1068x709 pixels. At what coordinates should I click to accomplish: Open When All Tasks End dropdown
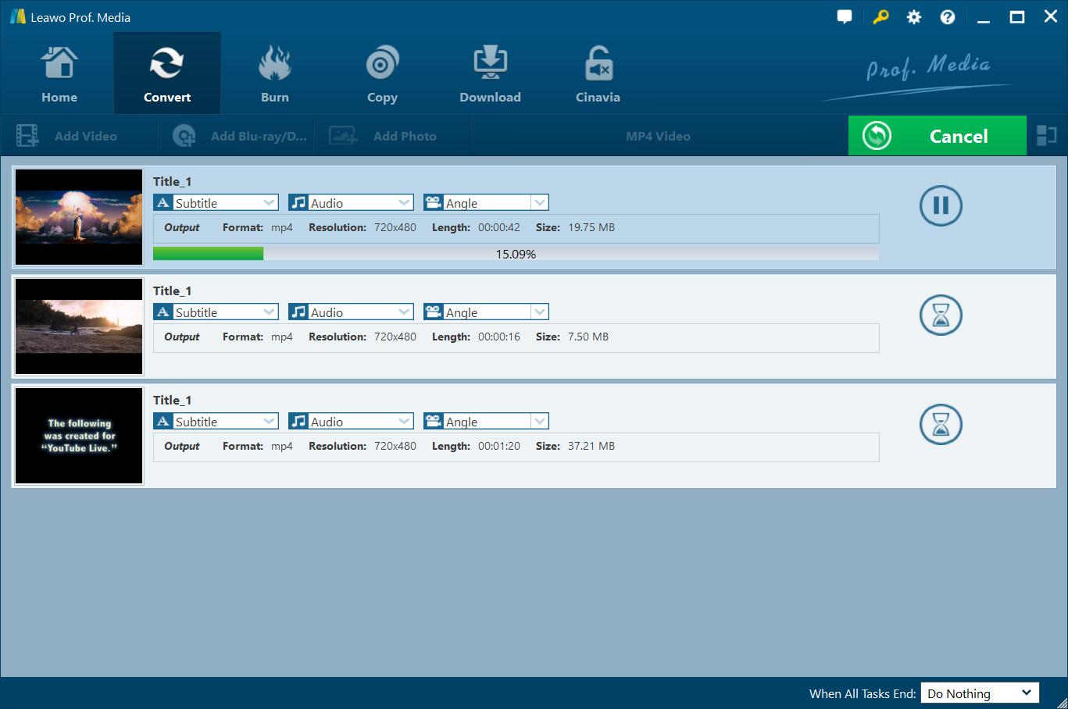(x=980, y=693)
